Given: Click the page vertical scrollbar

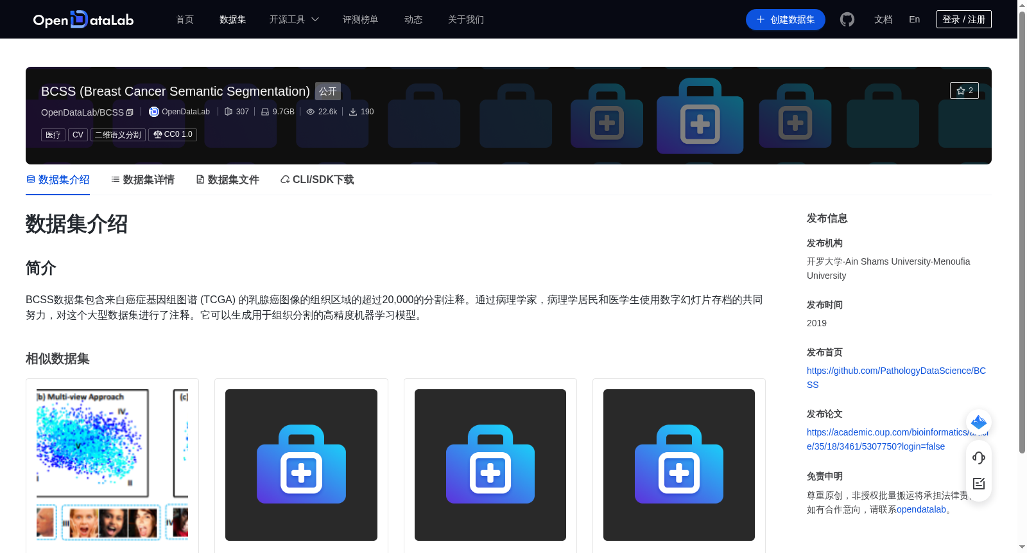Looking at the screenshot, I should (1022, 231).
